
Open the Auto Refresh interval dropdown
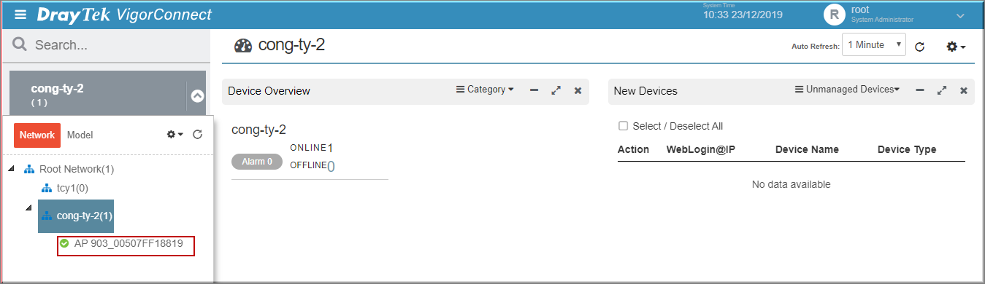(x=874, y=45)
